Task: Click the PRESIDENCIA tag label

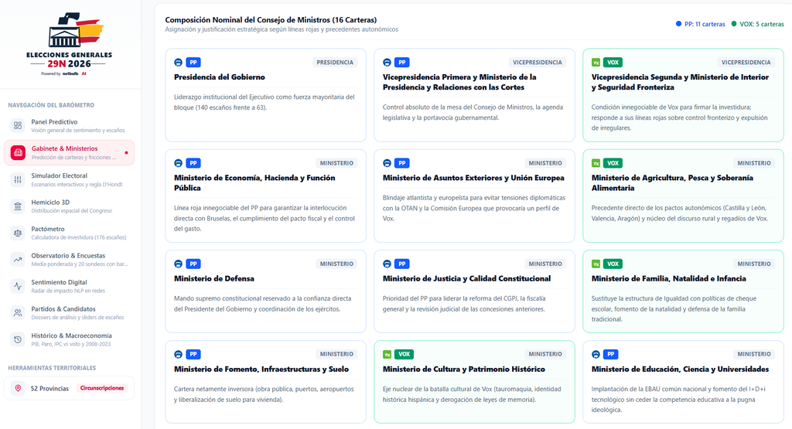Action: (x=335, y=63)
